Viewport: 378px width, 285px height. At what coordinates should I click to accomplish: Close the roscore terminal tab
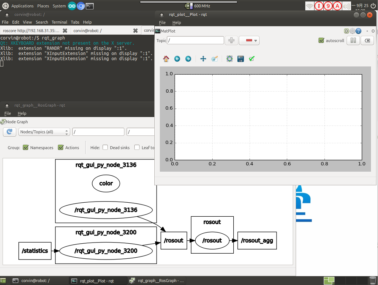point(65,31)
